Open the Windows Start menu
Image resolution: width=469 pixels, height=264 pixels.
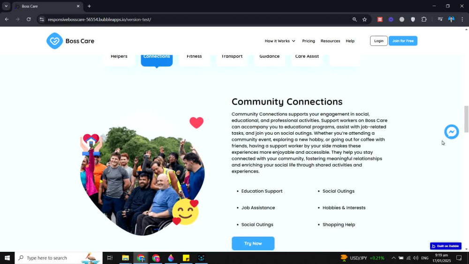7,258
